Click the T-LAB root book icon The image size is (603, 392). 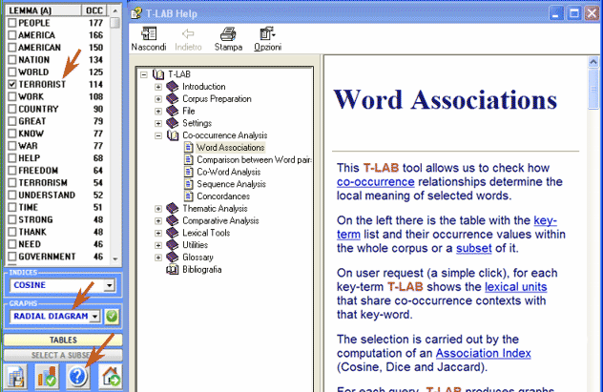(158, 74)
